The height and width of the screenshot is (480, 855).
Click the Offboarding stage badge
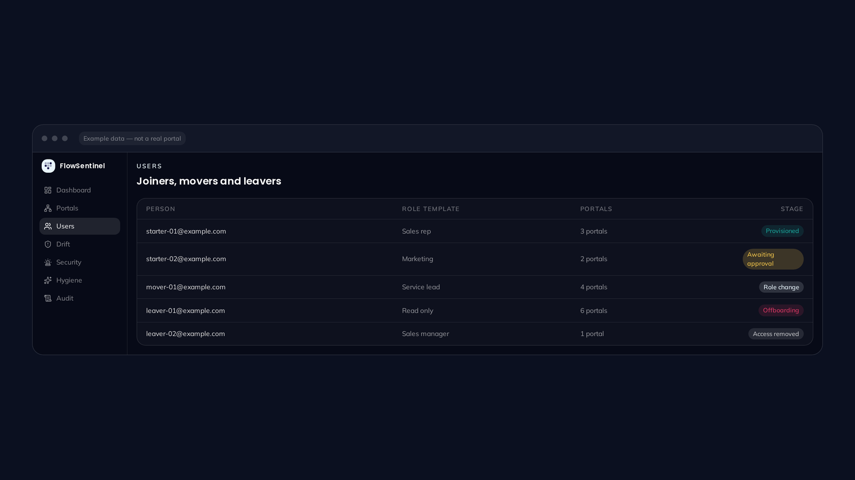781,310
